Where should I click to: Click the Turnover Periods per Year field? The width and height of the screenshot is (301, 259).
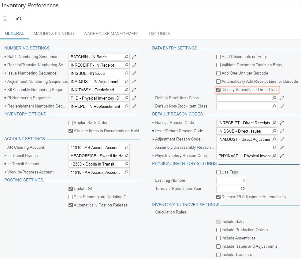[x=231, y=189]
